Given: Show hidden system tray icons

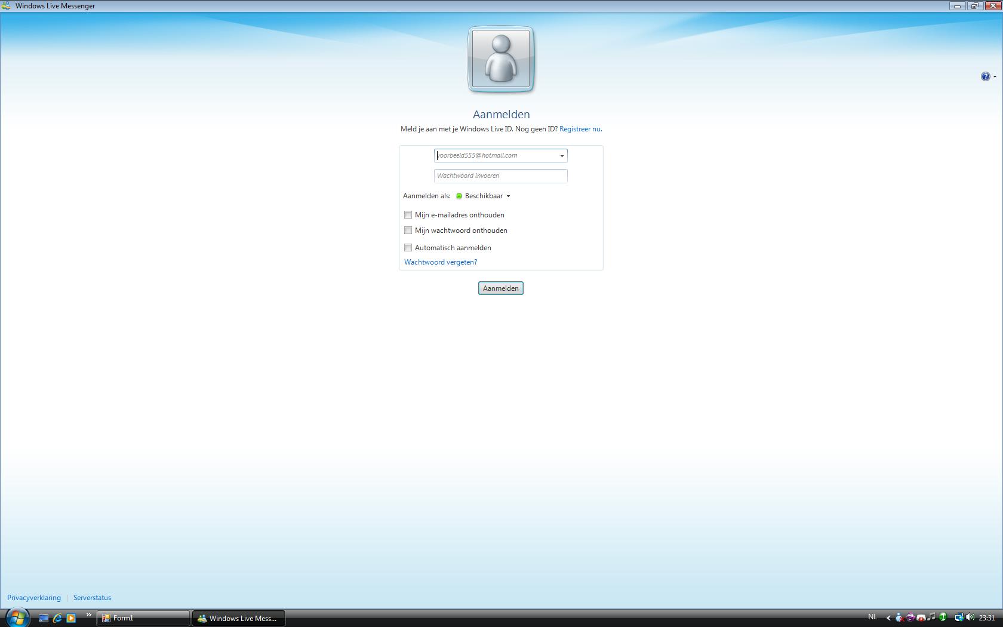Looking at the screenshot, I should coord(888,618).
